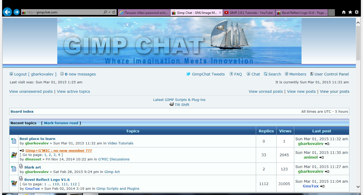Click the envelope icon beside new messages
Viewport: 363px width, 195px height.
pos(62,74)
